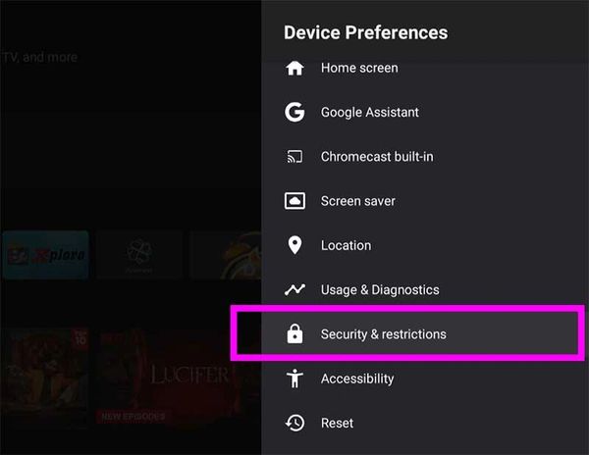This screenshot has height=455, width=589.
Task: Select Security & restrictions option
Action: 383,334
